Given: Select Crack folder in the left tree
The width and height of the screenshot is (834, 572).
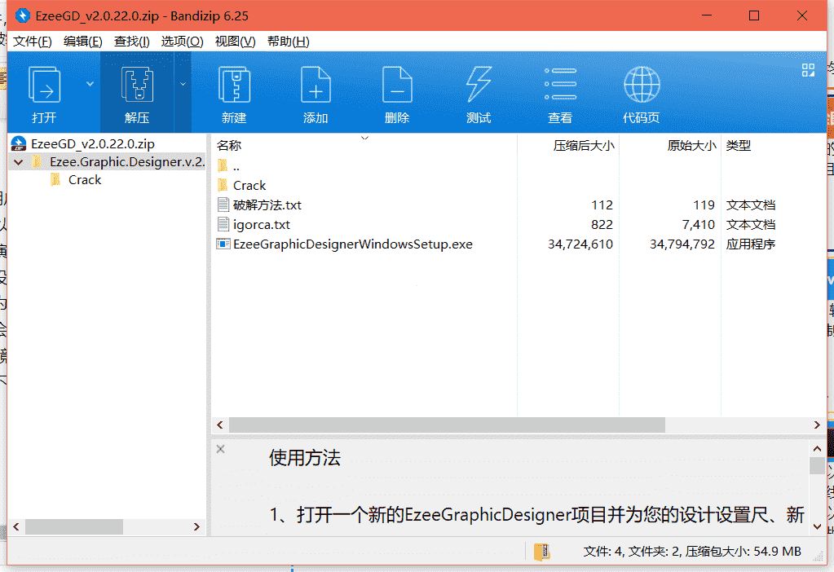Looking at the screenshot, I should click(x=85, y=180).
